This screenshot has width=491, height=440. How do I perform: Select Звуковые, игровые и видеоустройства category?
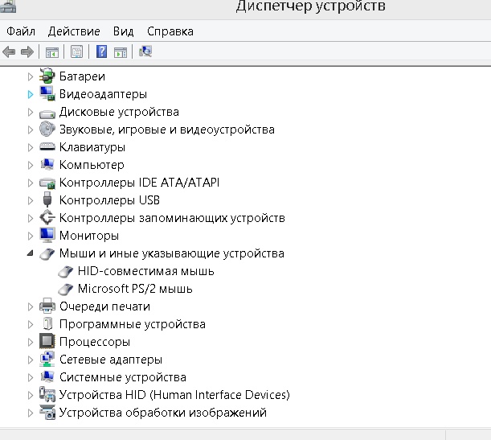click(166, 130)
